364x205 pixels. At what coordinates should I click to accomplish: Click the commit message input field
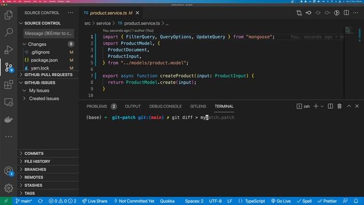coord(49,34)
